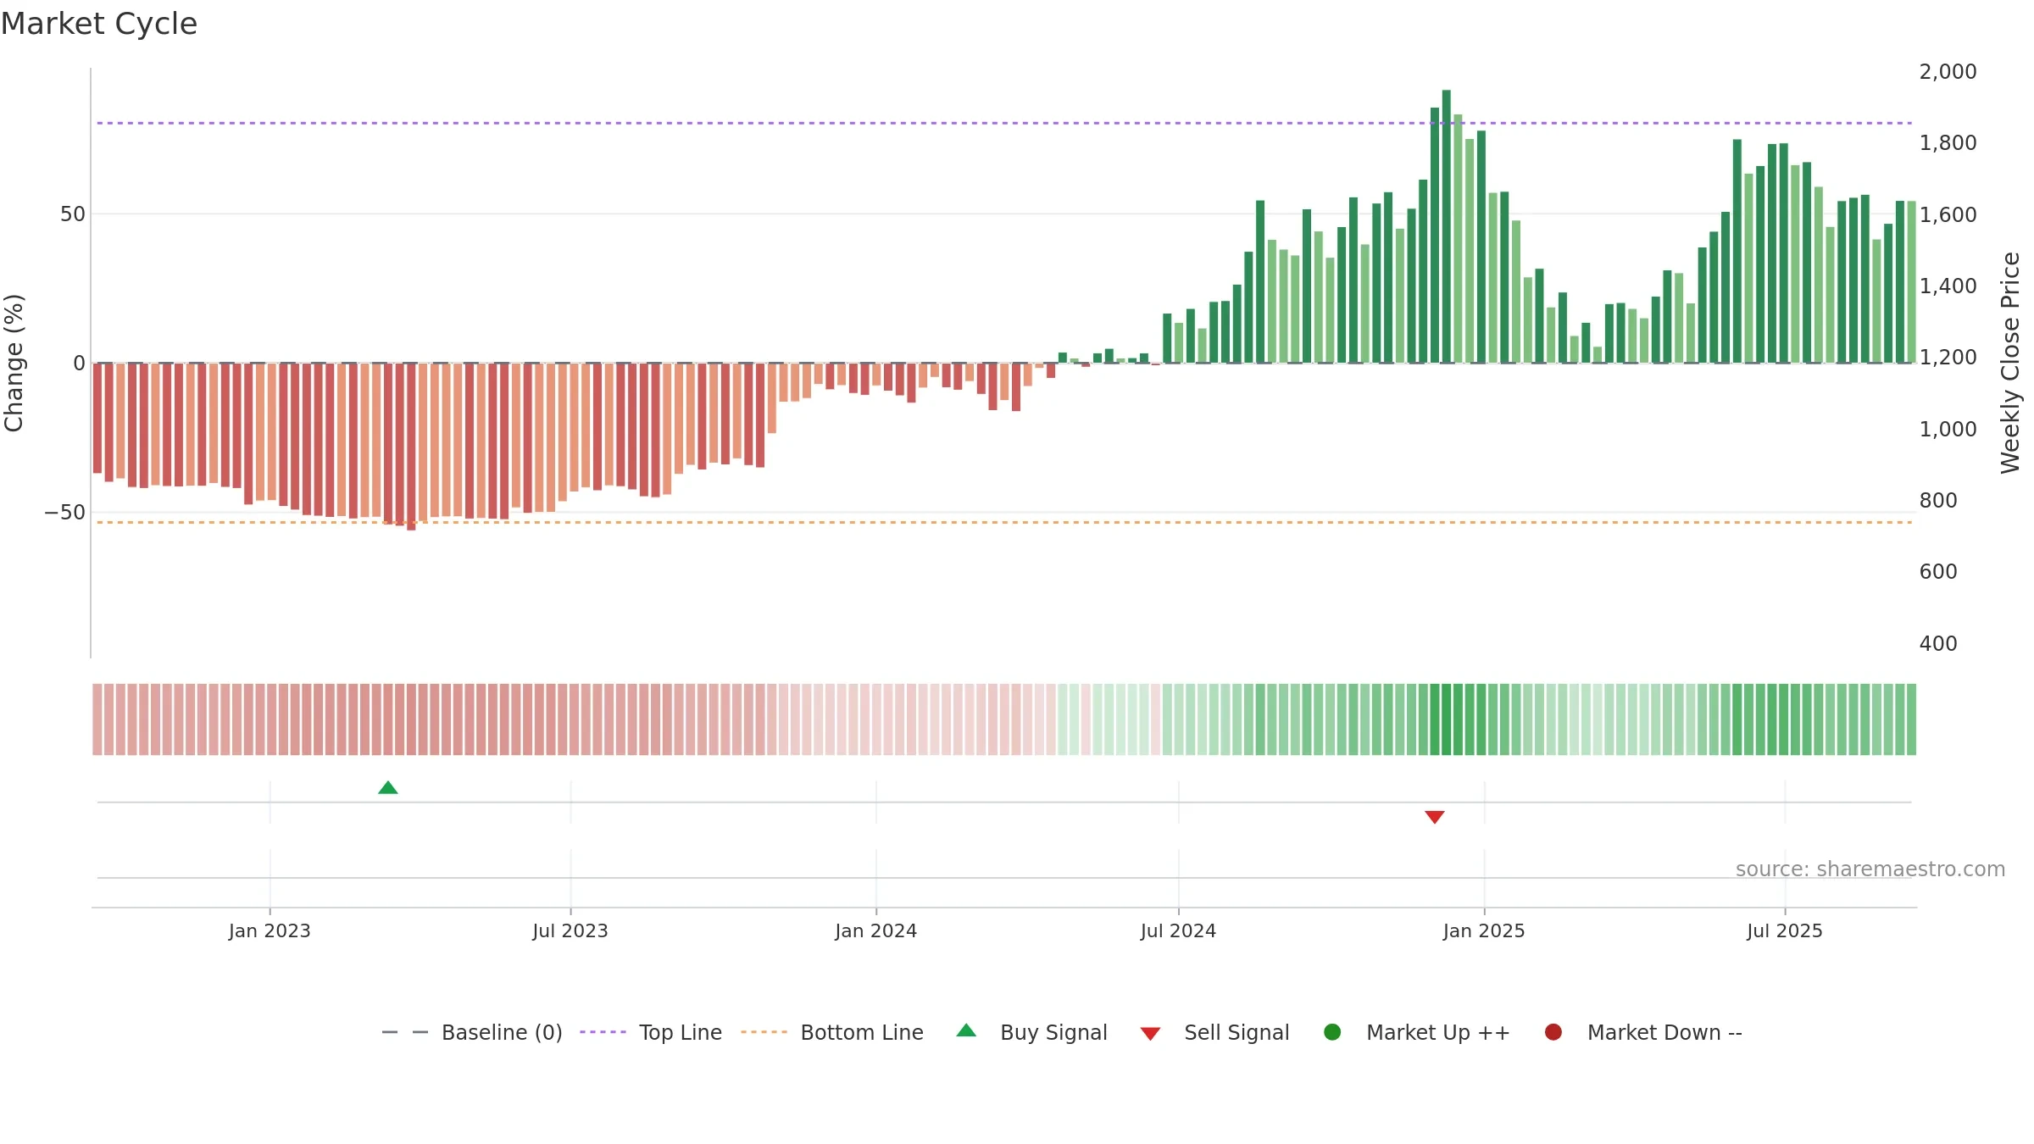Toggle the Sell Signal legend entry
The height and width of the screenshot is (1144, 2034).
(x=1214, y=1032)
